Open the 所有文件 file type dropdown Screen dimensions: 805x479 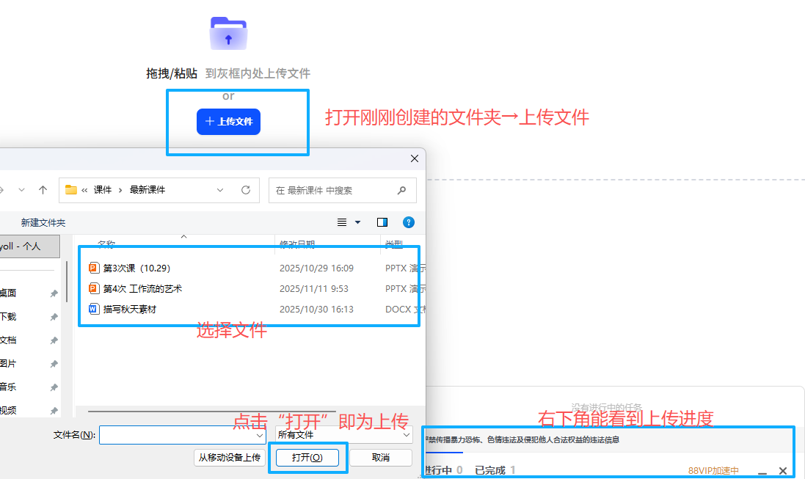(x=343, y=435)
